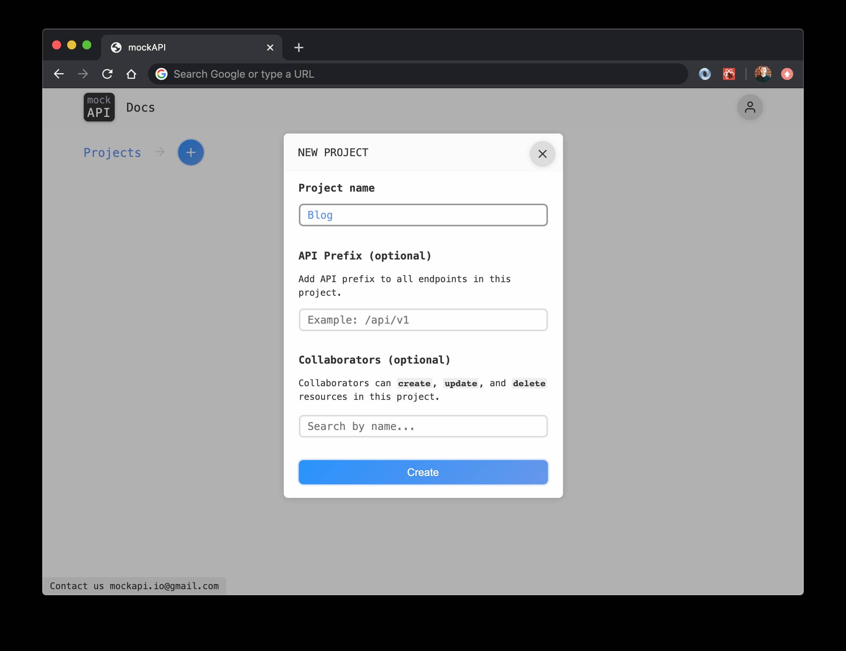Viewport: 846px width, 651px height.
Task: Open the user account icon
Action: 750,107
